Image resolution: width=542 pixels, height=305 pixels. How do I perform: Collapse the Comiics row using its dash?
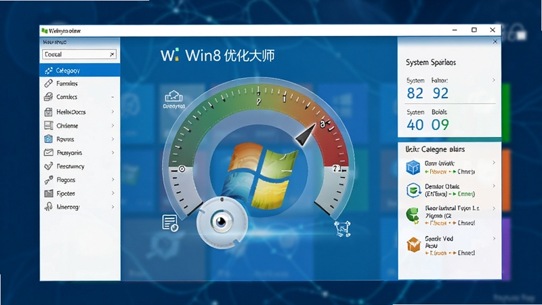pos(112,97)
